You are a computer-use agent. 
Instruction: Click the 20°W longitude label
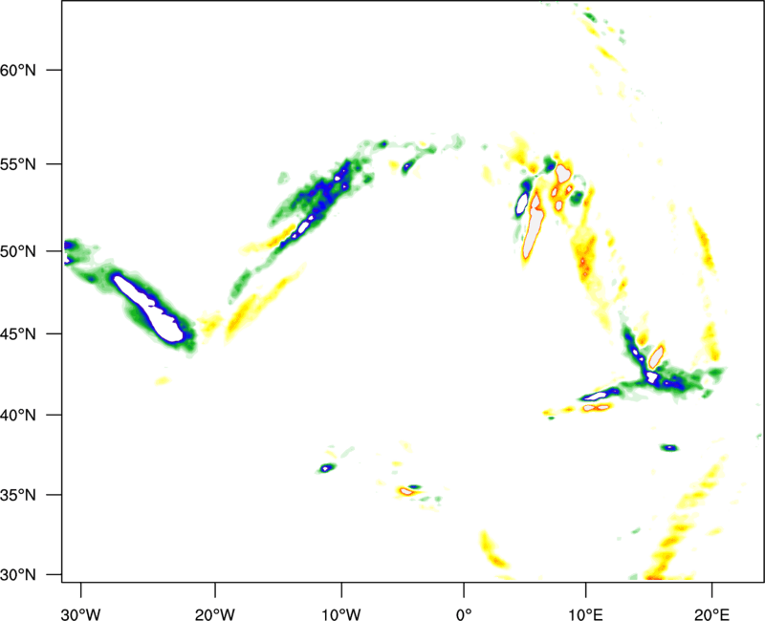pyautogui.click(x=215, y=614)
